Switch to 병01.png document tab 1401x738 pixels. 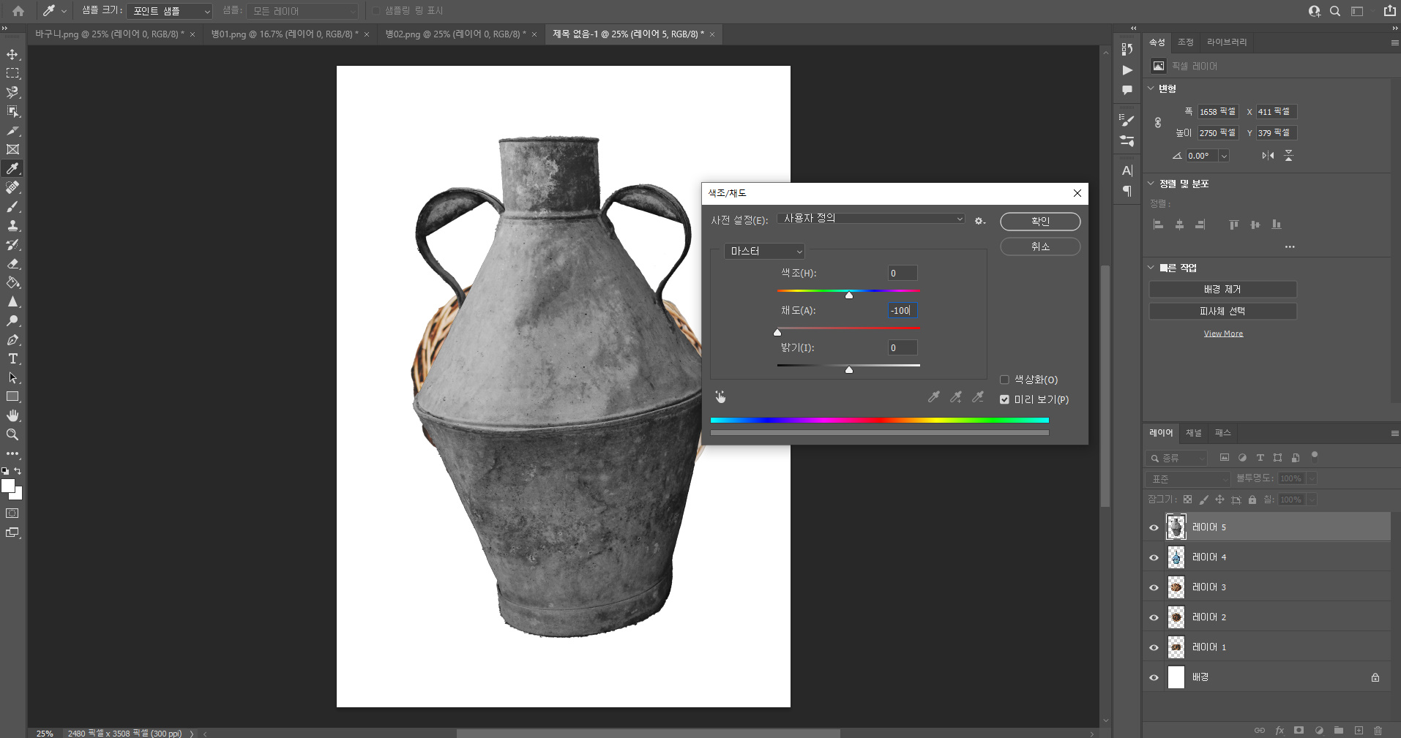(x=285, y=34)
